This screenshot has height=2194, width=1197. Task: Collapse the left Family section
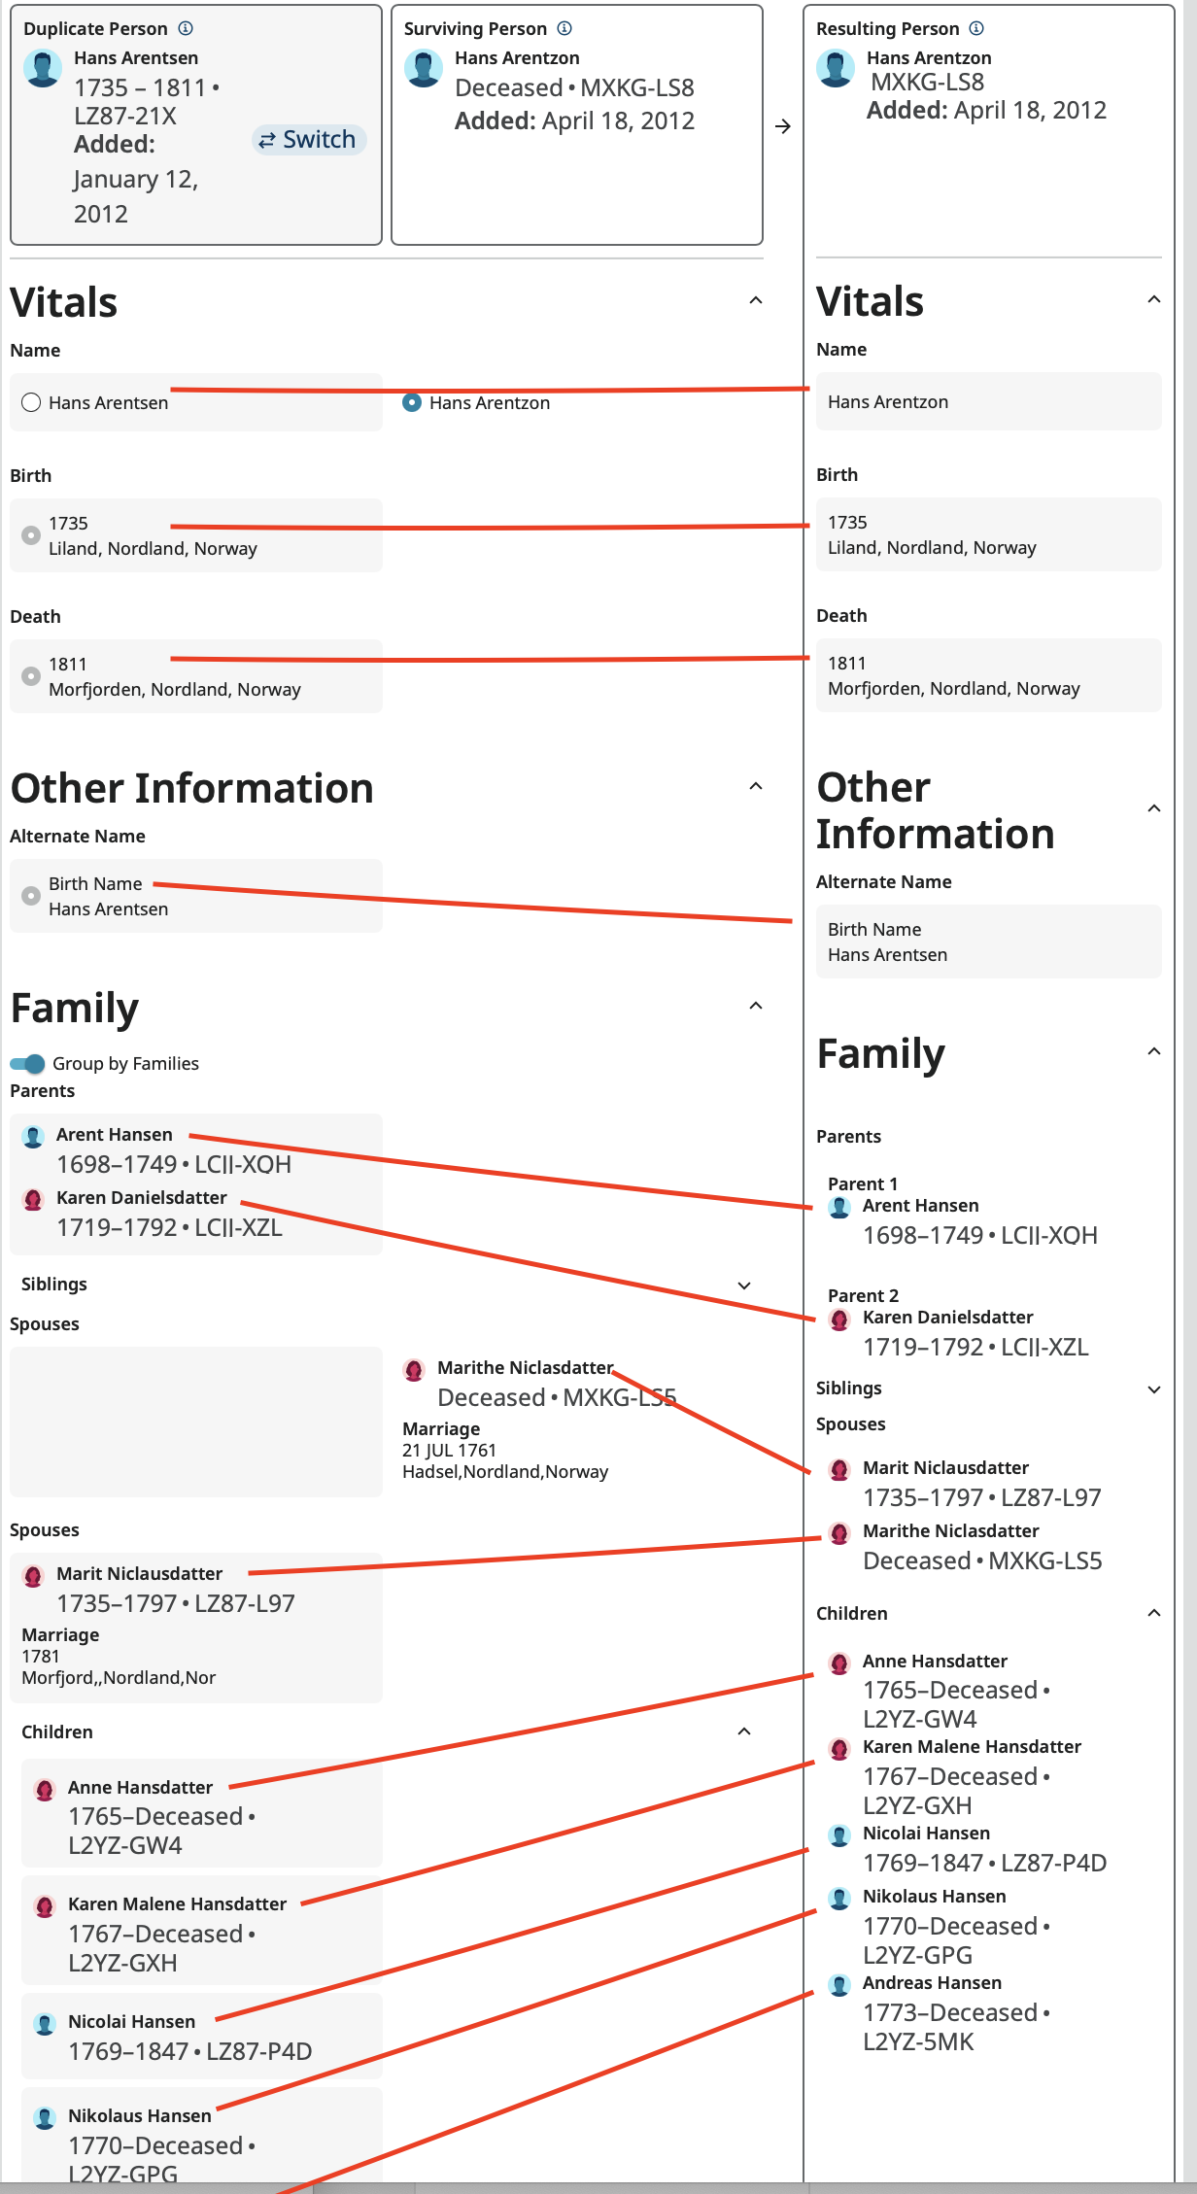pos(756,1006)
